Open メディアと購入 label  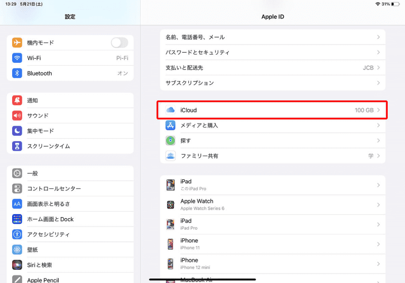tap(199, 125)
